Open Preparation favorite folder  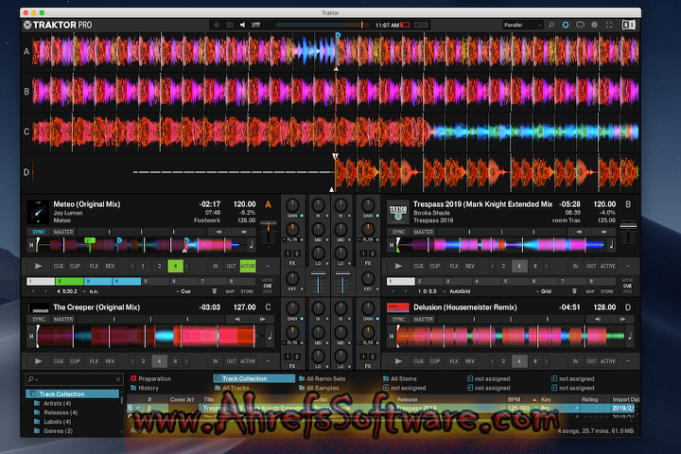(x=150, y=379)
